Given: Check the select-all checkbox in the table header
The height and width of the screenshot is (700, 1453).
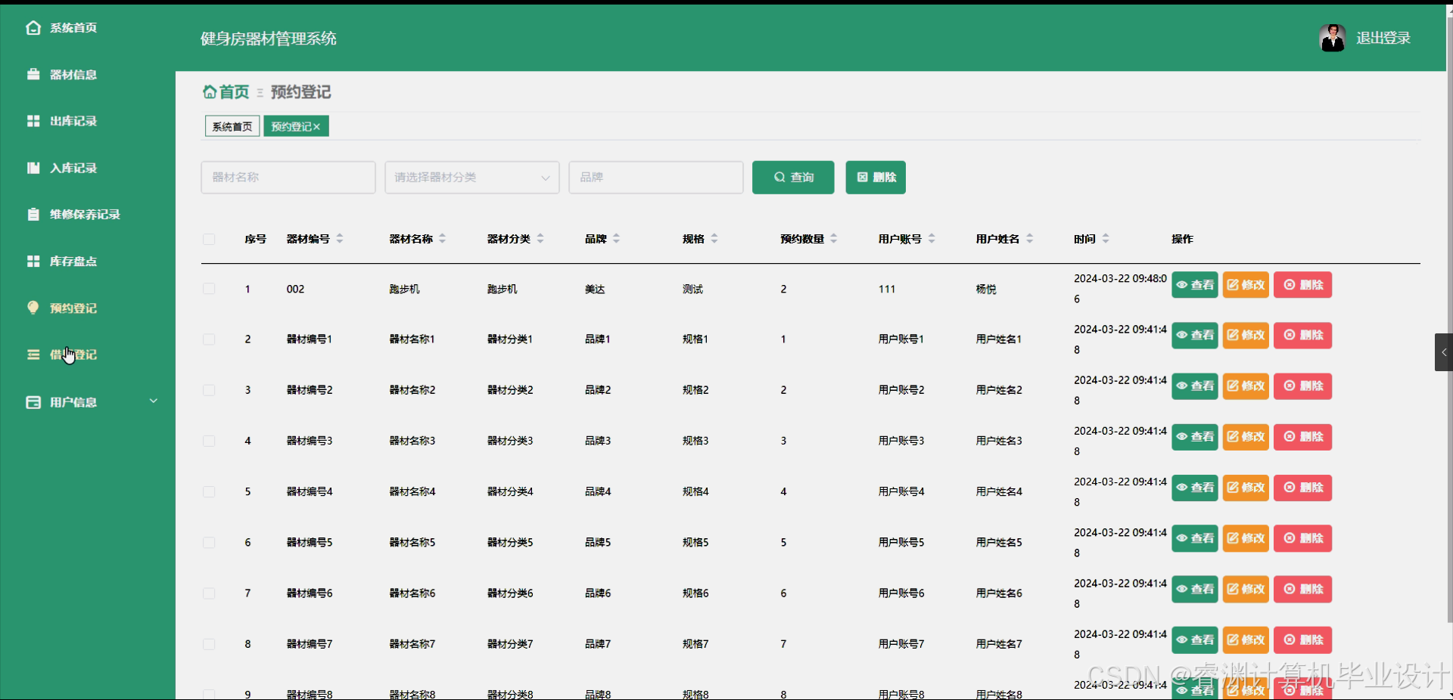Looking at the screenshot, I should (209, 240).
